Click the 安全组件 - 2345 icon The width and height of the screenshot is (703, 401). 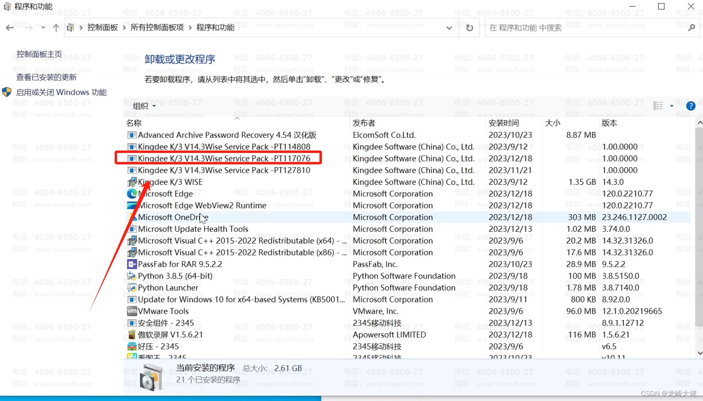pos(132,323)
